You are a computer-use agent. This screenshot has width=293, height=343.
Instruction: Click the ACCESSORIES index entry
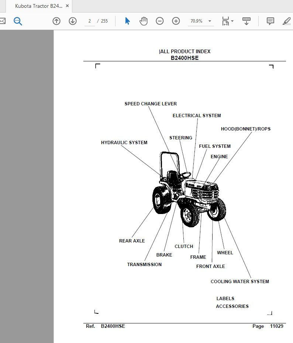[232, 306]
